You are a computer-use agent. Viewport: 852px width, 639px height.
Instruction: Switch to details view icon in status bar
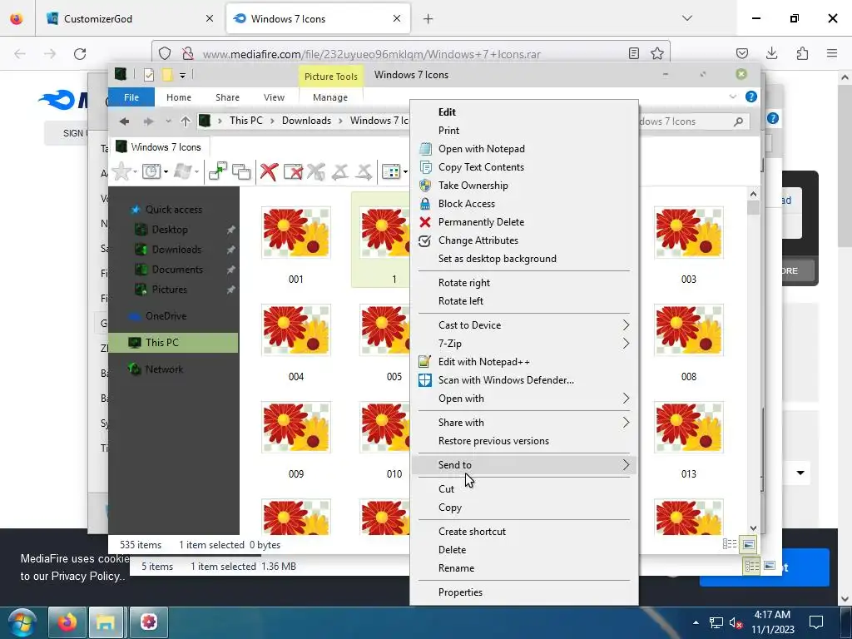[x=730, y=544]
